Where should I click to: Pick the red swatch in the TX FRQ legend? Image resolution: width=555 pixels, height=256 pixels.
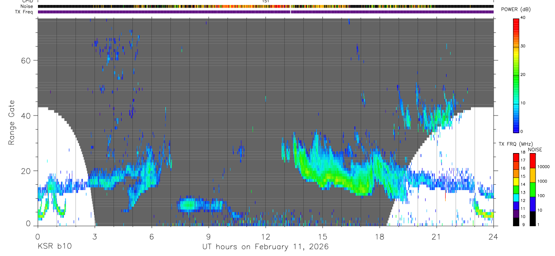tap(516, 158)
